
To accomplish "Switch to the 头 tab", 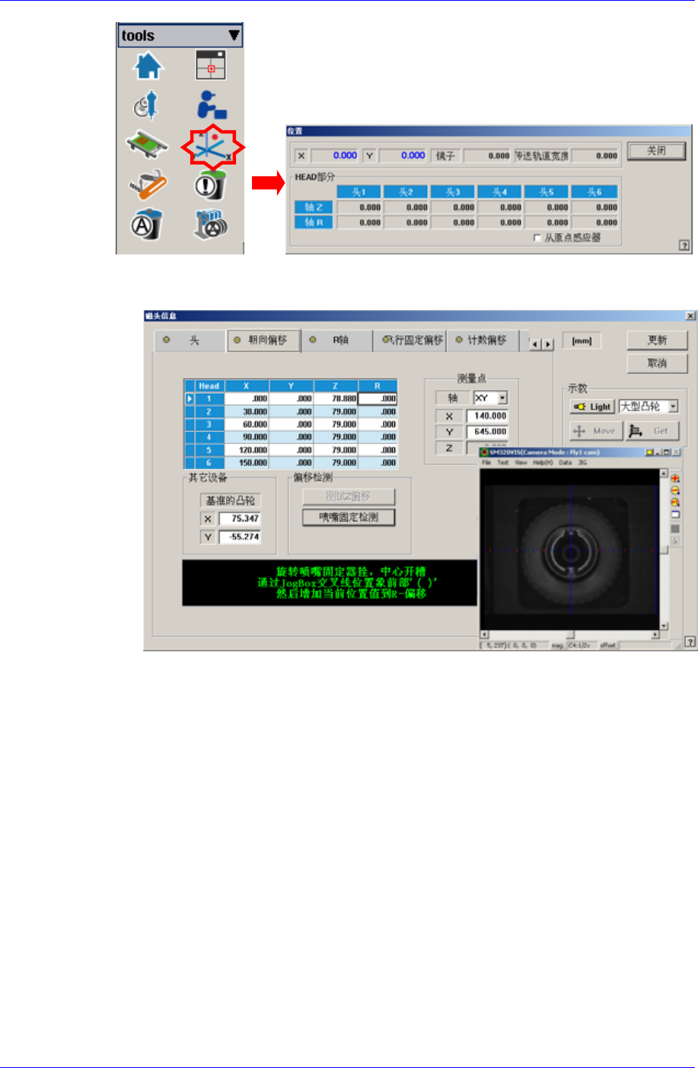I will click(x=190, y=341).
